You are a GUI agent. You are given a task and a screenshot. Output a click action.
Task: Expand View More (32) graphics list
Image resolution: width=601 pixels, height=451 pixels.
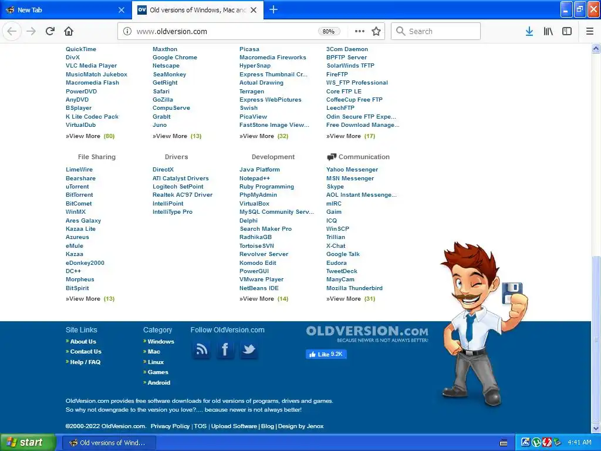click(264, 136)
